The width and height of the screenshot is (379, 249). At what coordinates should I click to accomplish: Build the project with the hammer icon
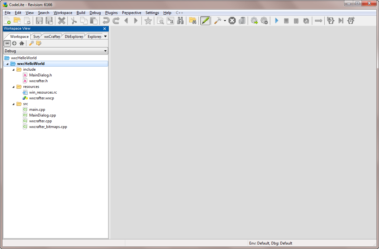pyautogui.click(x=217, y=21)
